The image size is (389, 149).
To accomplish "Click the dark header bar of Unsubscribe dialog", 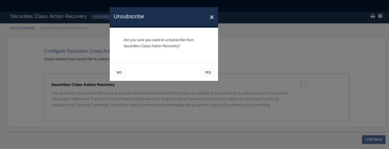I will point(164,17).
